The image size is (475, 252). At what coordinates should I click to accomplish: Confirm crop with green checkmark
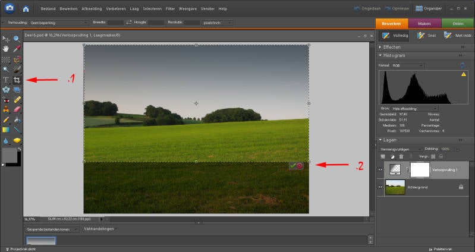292,166
